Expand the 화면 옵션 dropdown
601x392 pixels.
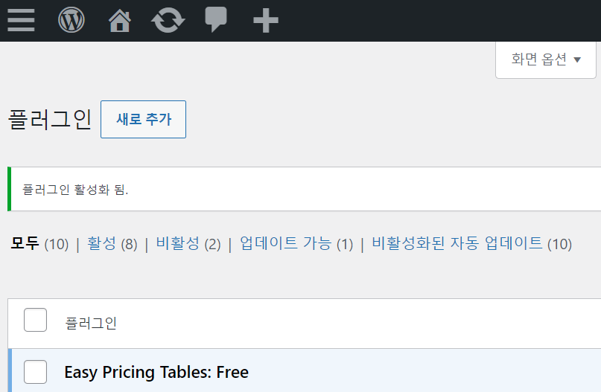tap(546, 60)
